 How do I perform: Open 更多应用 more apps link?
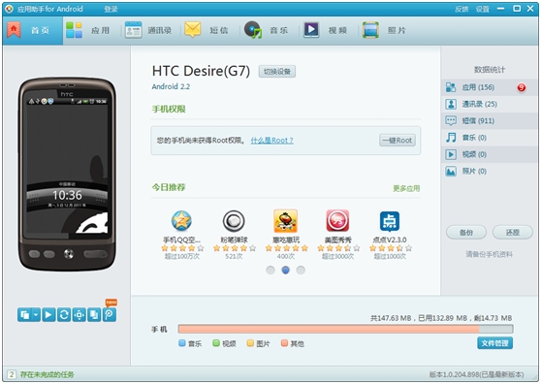[406, 188]
